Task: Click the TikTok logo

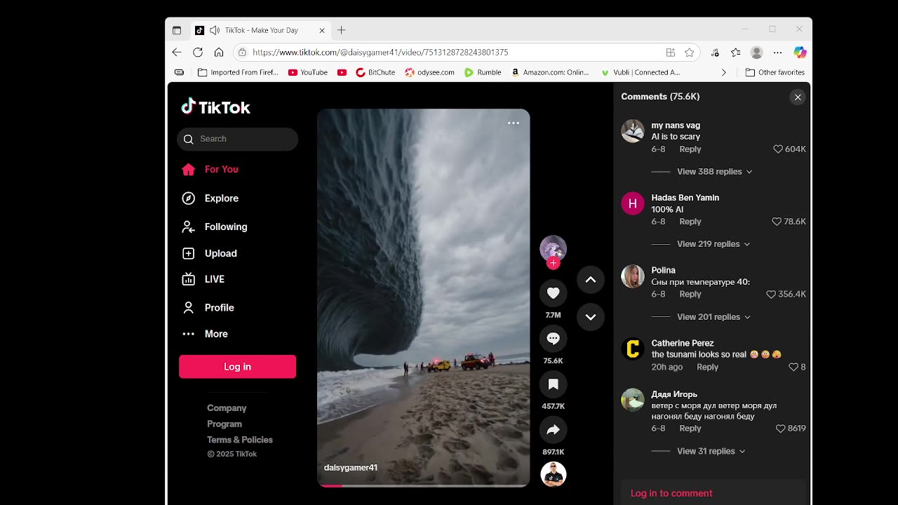Action: tap(216, 107)
